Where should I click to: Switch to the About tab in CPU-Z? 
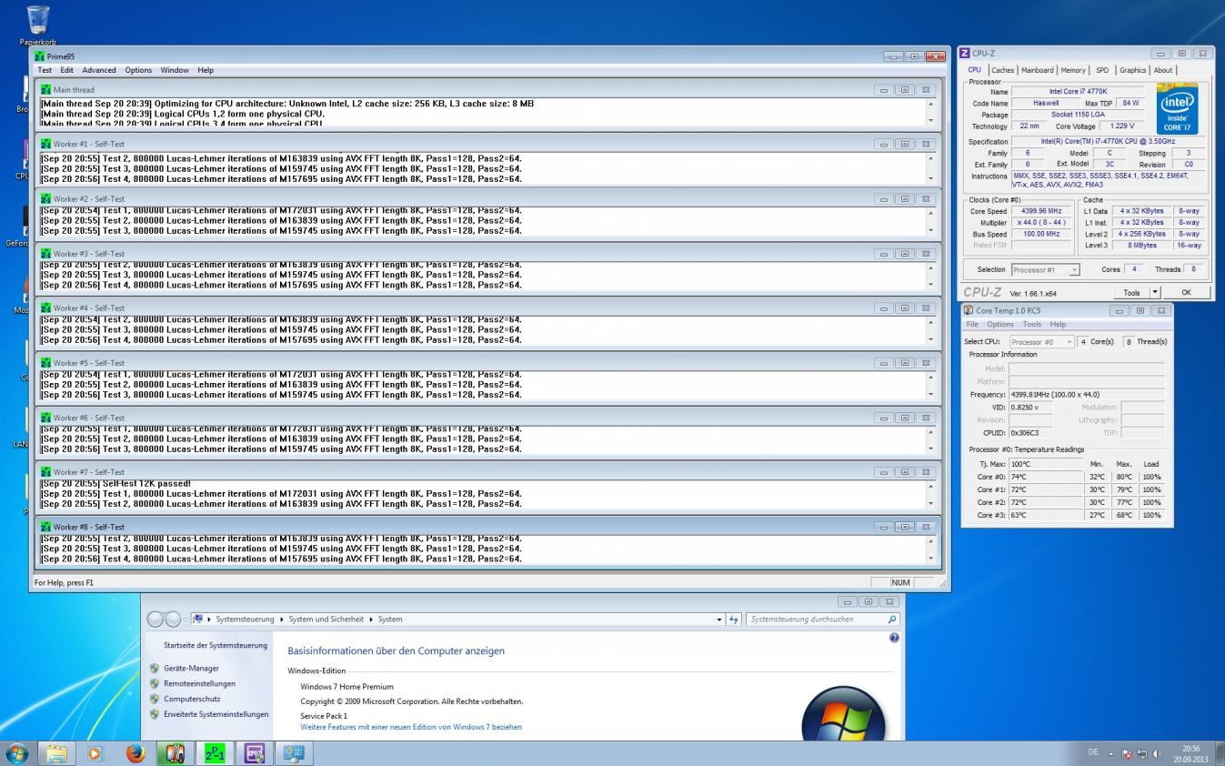coord(1163,70)
